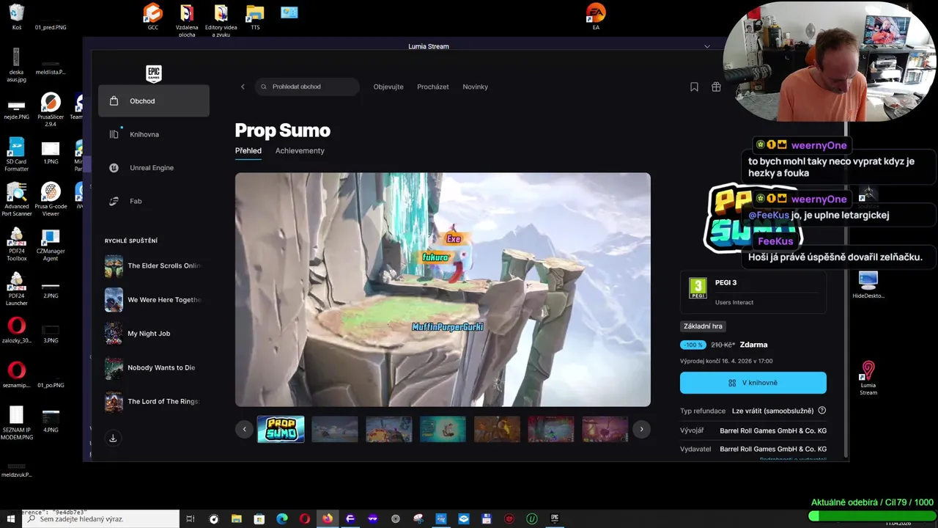This screenshot has width=938, height=528.
Task: Select the second media thumbnail
Action: point(335,430)
